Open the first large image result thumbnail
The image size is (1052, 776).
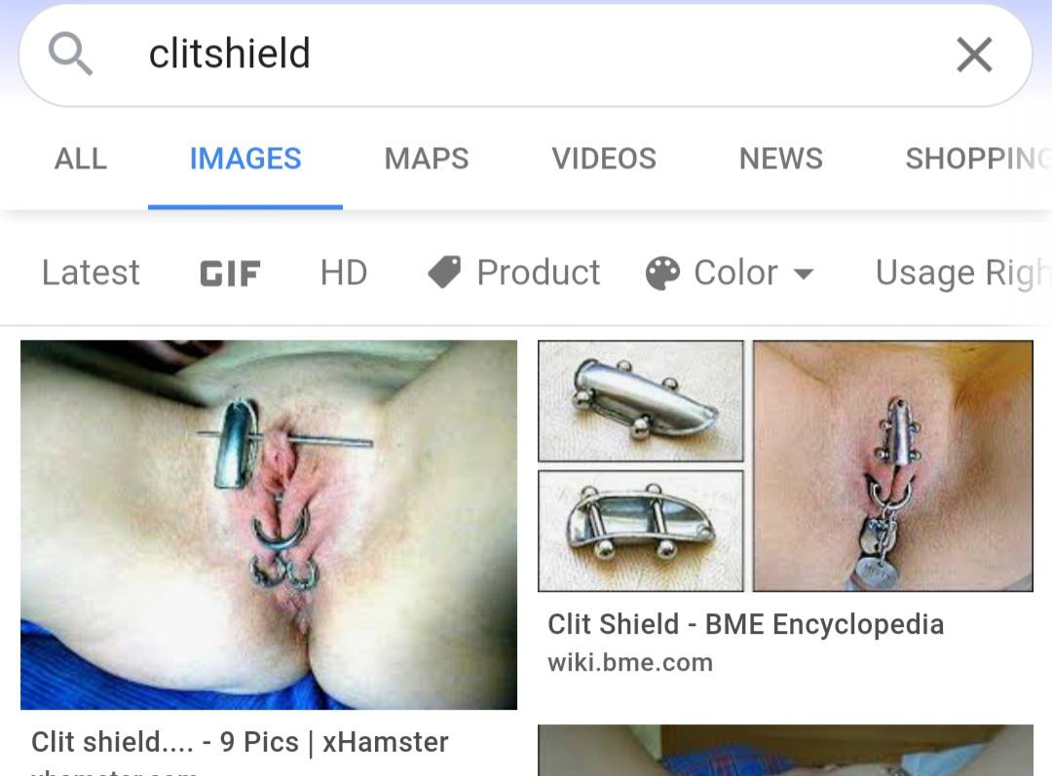point(269,525)
